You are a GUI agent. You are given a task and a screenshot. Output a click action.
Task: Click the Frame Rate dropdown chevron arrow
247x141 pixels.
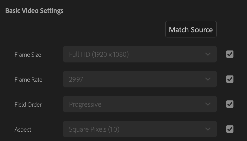(x=208, y=79)
